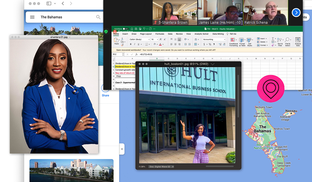Click the Decrease Font Size icon
The width and height of the screenshot is (312, 182).
pos(164,39)
